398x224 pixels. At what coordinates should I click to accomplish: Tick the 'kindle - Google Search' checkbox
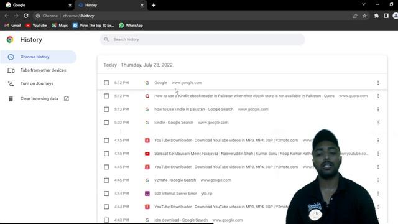[106, 123]
